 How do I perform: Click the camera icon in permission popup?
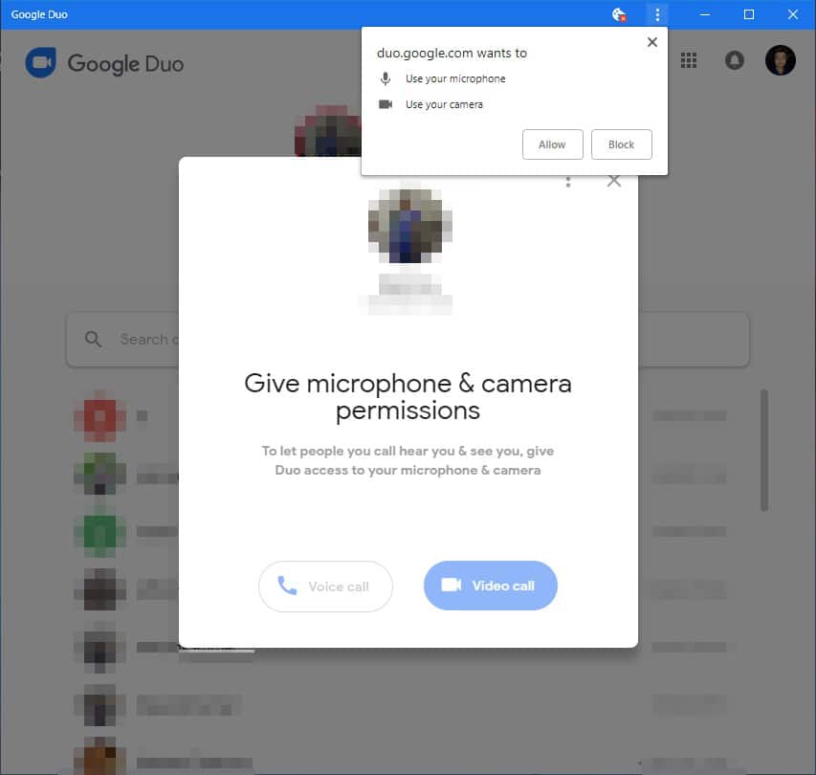click(x=386, y=104)
